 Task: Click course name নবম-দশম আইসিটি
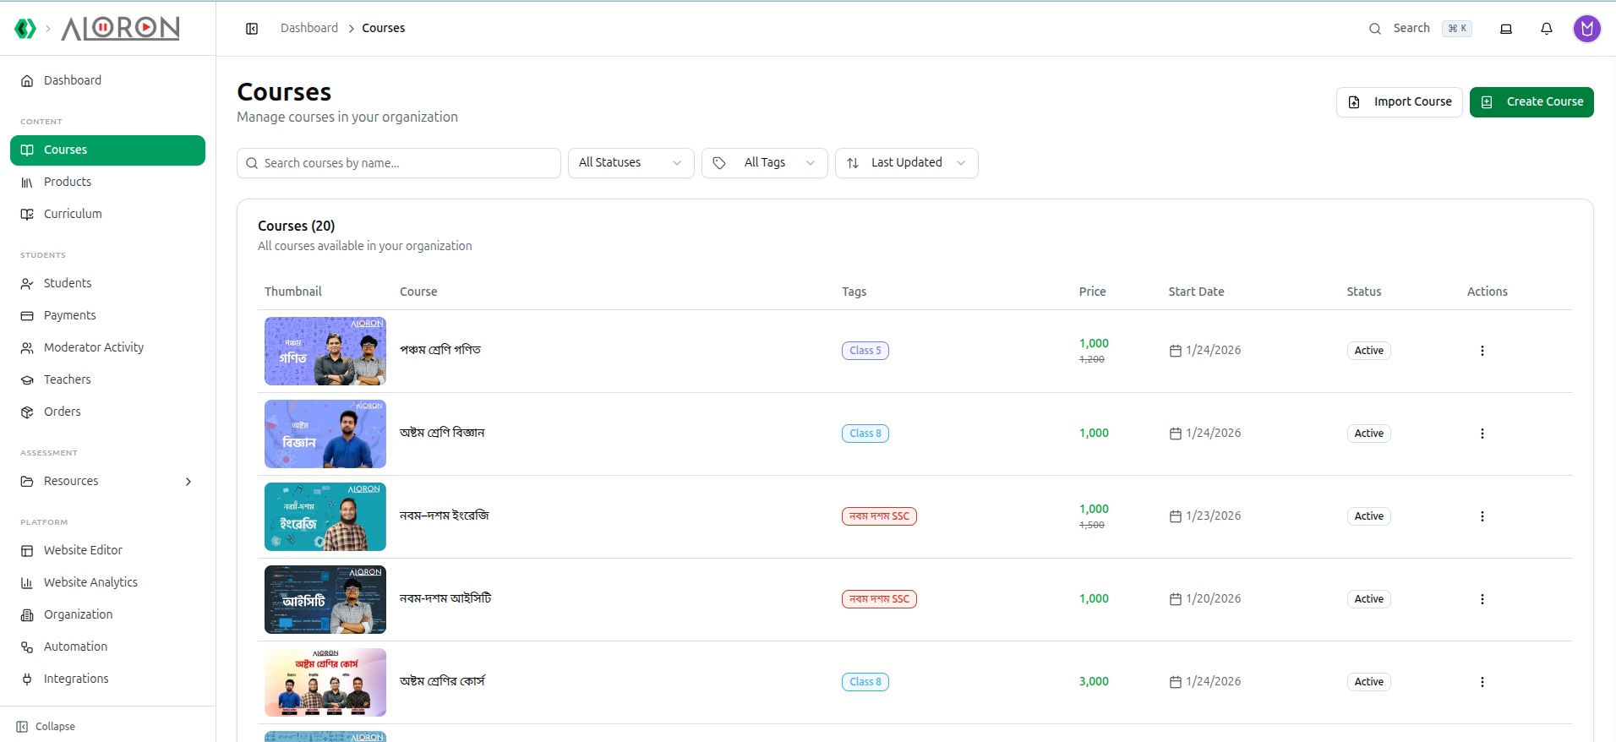[445, 598]
